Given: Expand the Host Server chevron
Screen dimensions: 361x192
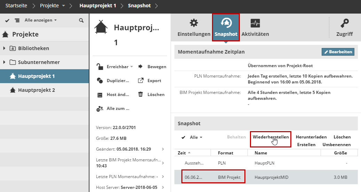Looking at the screenshot, I should pos(163,187).
